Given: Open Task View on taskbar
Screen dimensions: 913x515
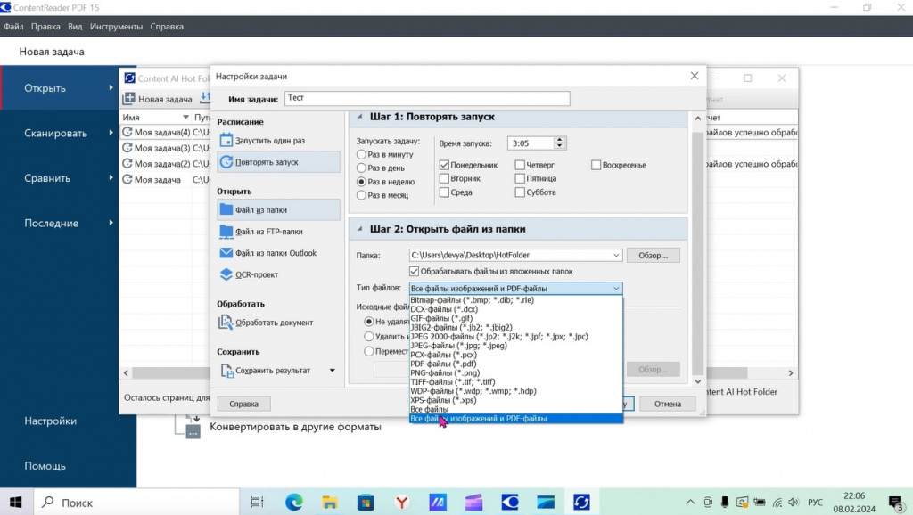Looking at the screenshot, I should point(257,503).
